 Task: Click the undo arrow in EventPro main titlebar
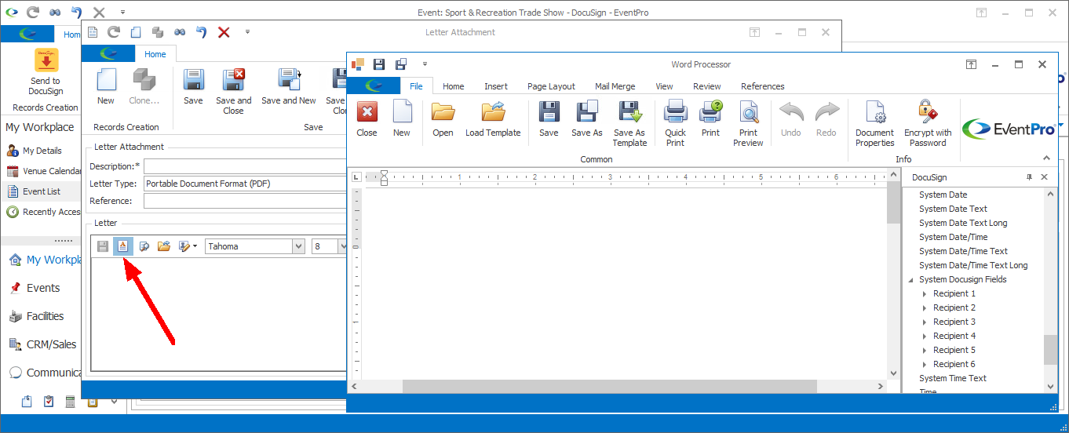coord(76,12)
